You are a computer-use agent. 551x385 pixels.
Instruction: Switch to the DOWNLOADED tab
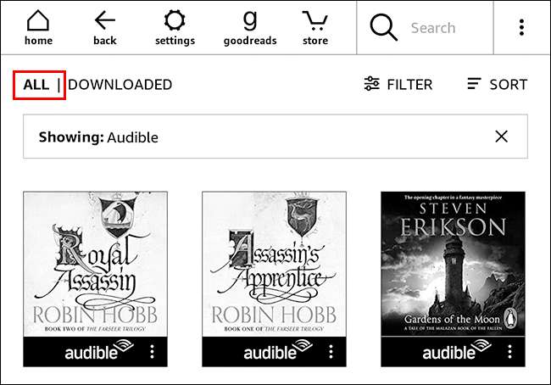click(120, 85)
